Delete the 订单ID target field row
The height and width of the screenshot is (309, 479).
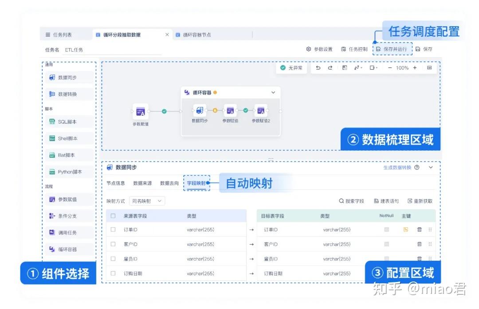420,230
